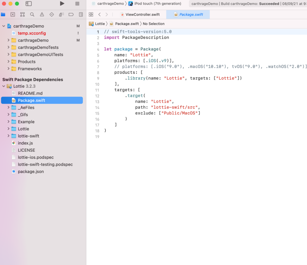Click No Selection in jump bar
This screenshot has width=307, height=265.
[154, 24]
